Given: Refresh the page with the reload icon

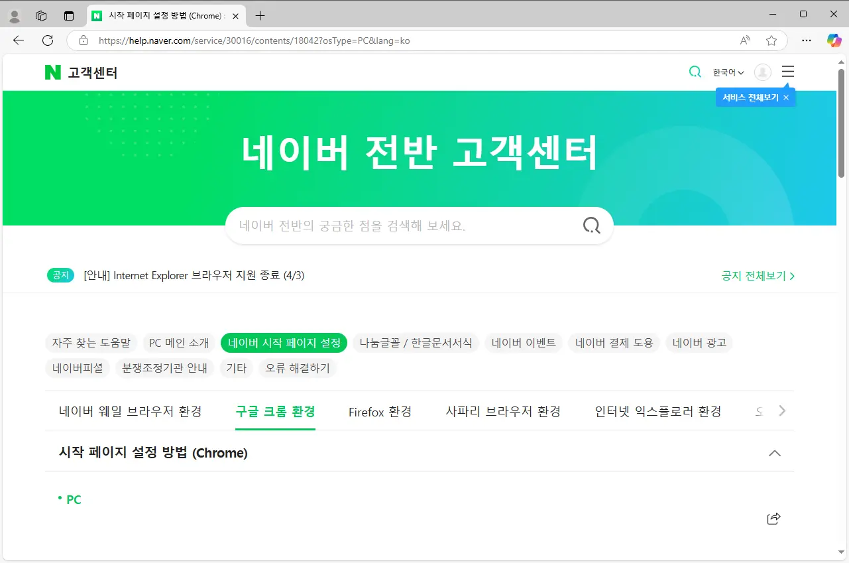Looking at the screenshot, I should [47, 40].
